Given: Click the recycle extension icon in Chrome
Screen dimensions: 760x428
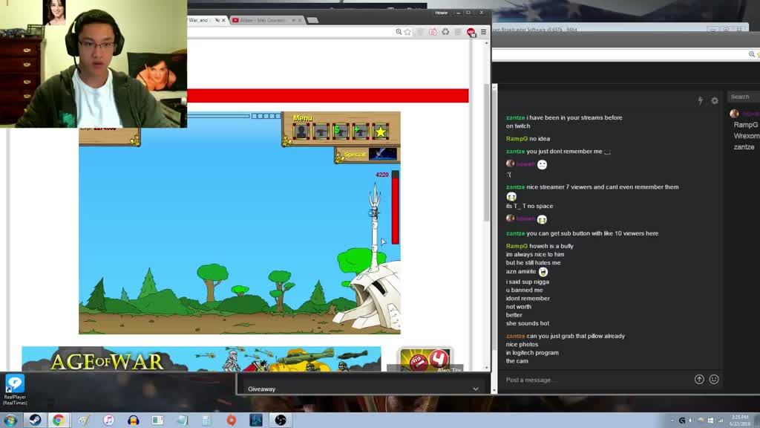Looking at the screenshot, I should pyautogui.click(x=445, y=32).
